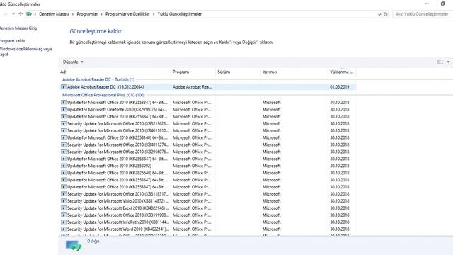Click icon of Security Update KB2956076 row
The width and height of the screenshot is (453, 255).
click(x=64, y=152)
